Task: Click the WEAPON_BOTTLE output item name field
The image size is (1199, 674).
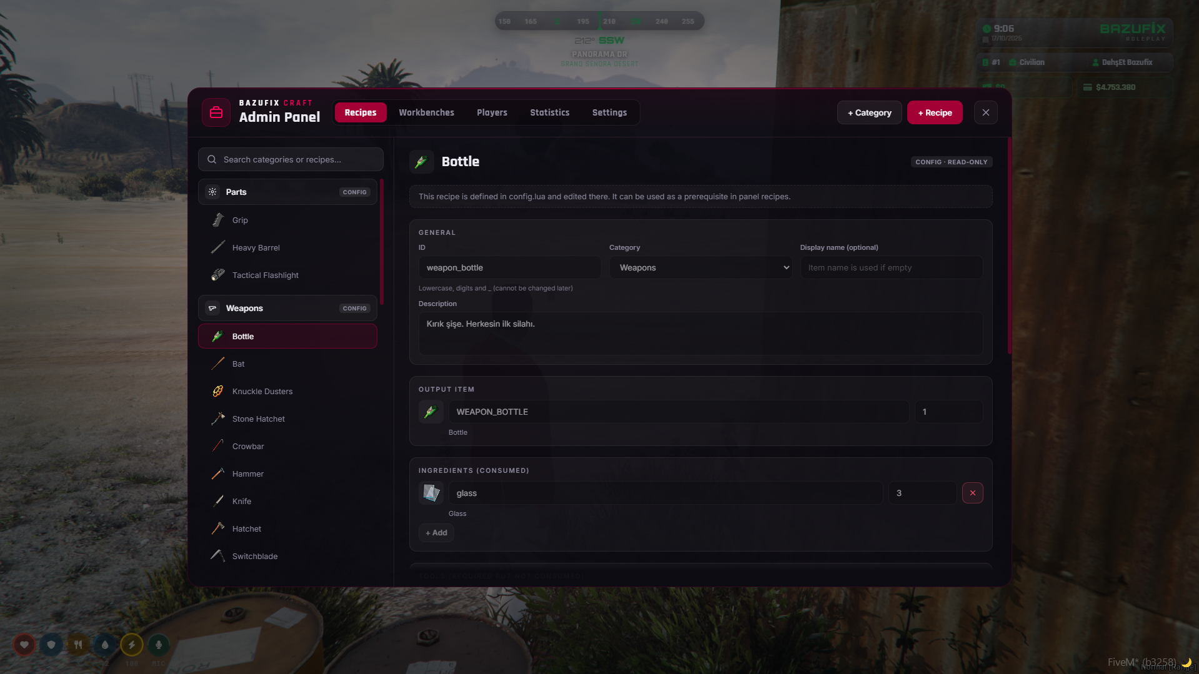Action: click(x=679, y=412)
